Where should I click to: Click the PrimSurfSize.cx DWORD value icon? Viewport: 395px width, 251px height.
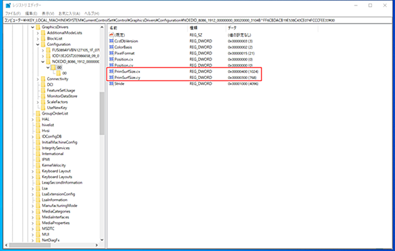coord(111,72)
